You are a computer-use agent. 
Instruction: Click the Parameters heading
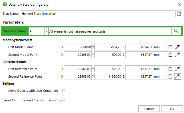(x=13, y=22)
